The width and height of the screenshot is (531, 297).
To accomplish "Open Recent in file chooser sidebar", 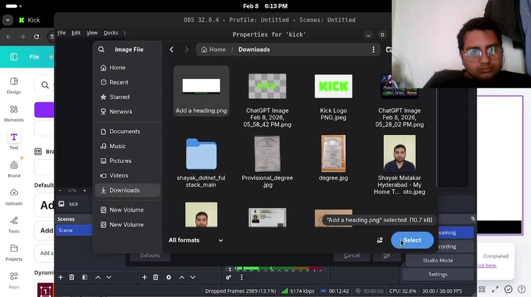I will (x=127, y=82).
